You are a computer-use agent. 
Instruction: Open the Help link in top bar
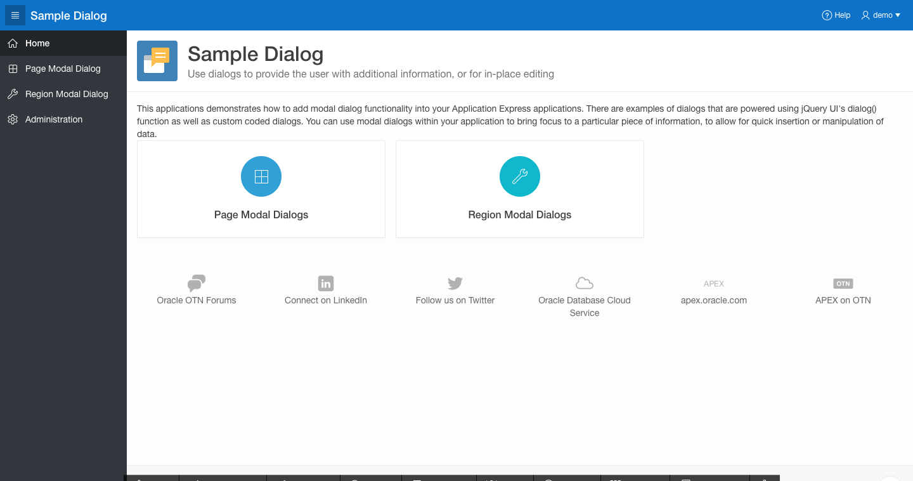(836, 15)
